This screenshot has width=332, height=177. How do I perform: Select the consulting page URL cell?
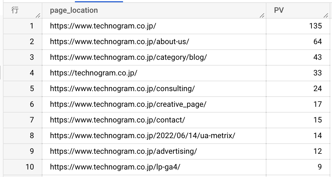(x=154, y=89)
